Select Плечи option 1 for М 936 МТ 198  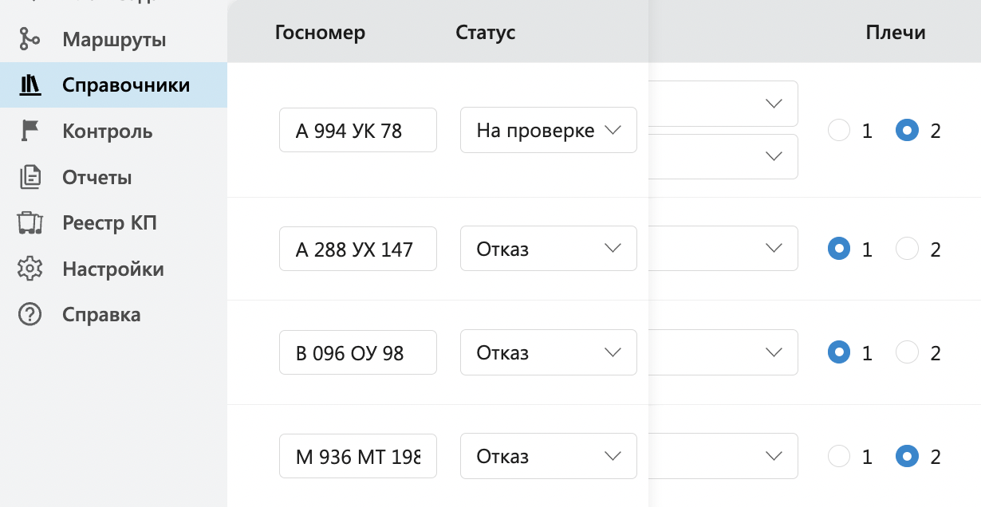point(839,457)
